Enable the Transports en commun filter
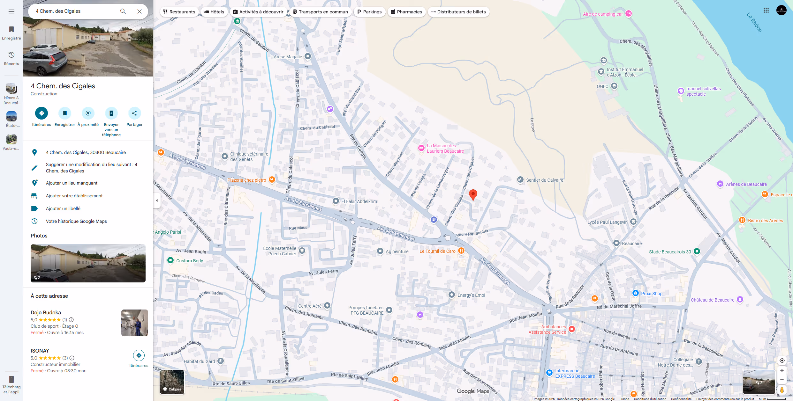Image resolution: width=793 pixels, height=401 pixels. [x=320, y=11]
